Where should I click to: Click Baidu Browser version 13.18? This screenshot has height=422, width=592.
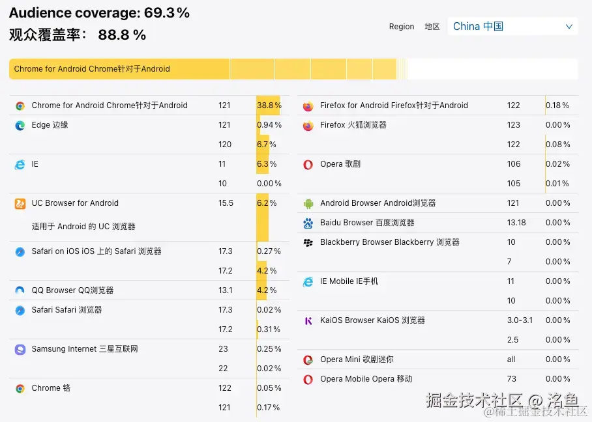[516, 223]
